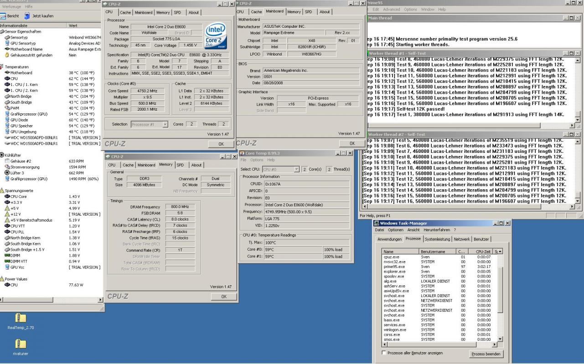Viewport: 584px width, 364px height.
Task: Select winlogon.exe process row
Action: [438, 329]
